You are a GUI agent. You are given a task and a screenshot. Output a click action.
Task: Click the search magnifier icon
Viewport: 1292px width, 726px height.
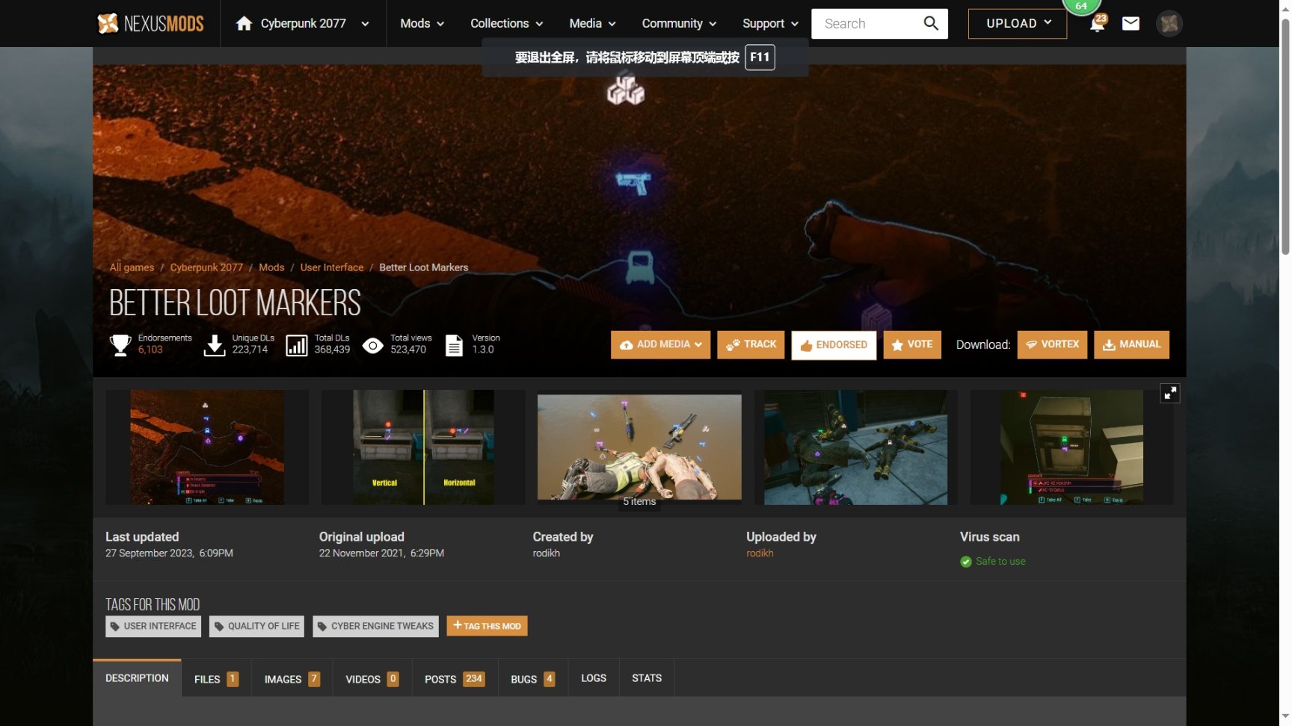click(x=931, y=23)
